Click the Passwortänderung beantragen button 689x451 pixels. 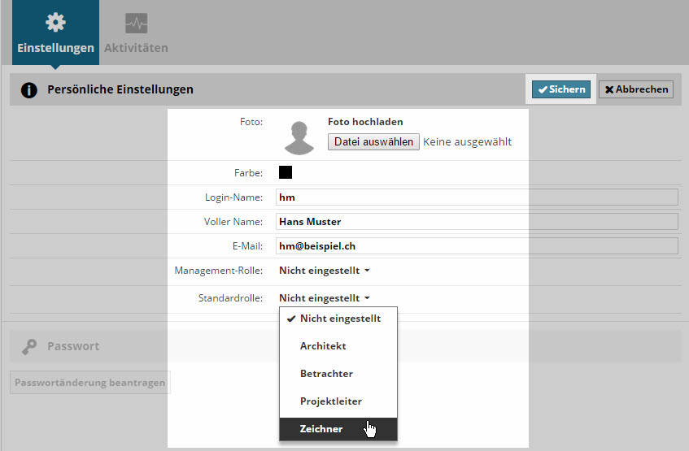coord(90,383)
